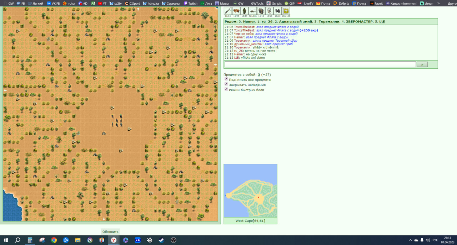Open the Faceit bookmark
Viewport: 457px width, 245px height.
(x=376, y=3)
